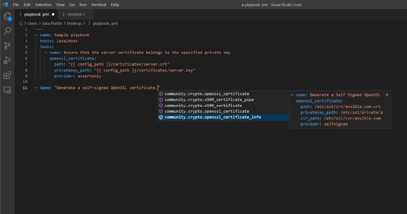
Task: Close the suggestion details popup
Action: [387, 95]
